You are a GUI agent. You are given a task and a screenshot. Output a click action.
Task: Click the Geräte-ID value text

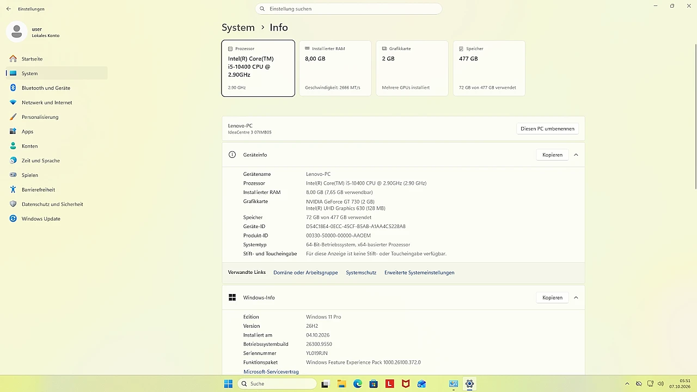coord(356,226)
